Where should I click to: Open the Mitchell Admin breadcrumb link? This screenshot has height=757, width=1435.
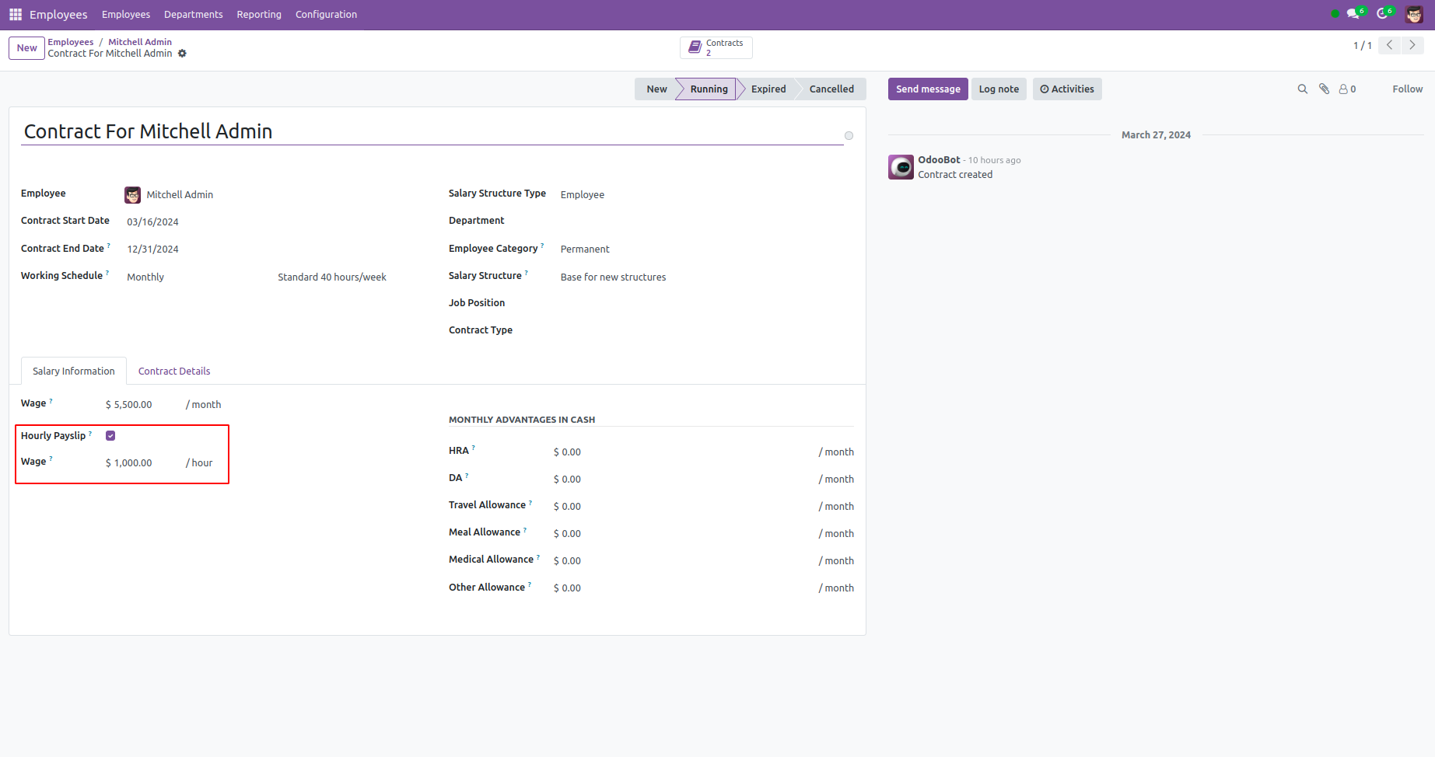click(140, 42)
